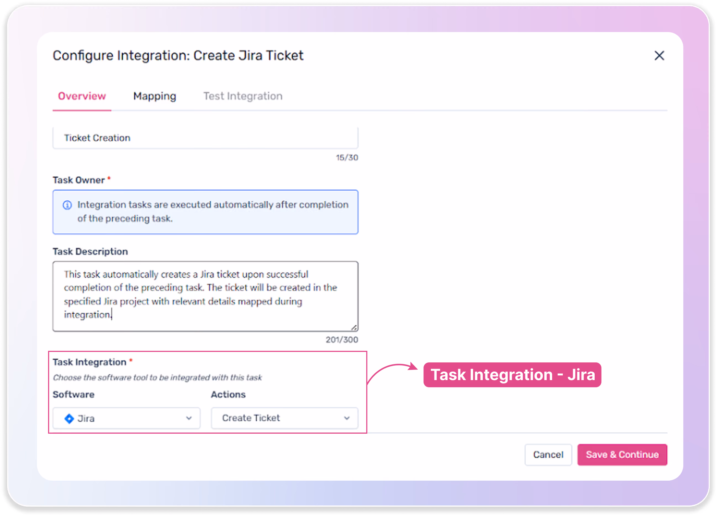Click the Task Description resize handle
The image size is (717, 516).
354,328
